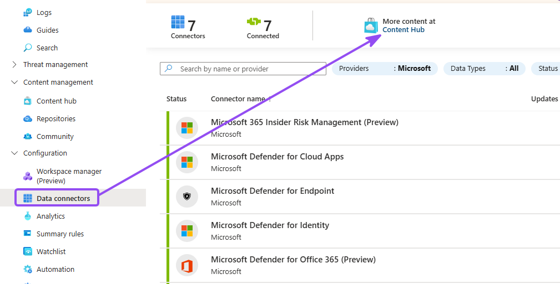
Task: Click the Office 365 logo icon
Action: [x=187, y=266]
